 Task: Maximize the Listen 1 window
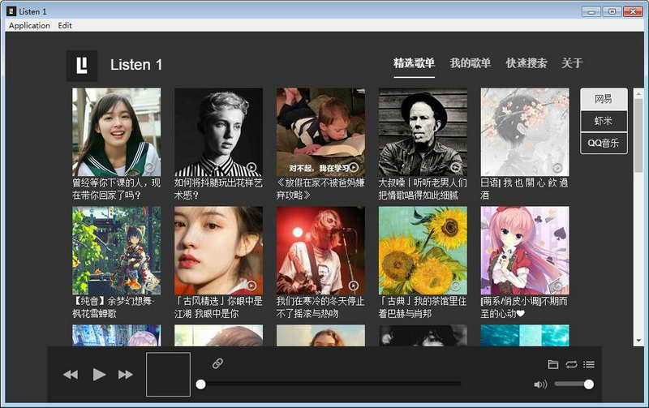612,11
